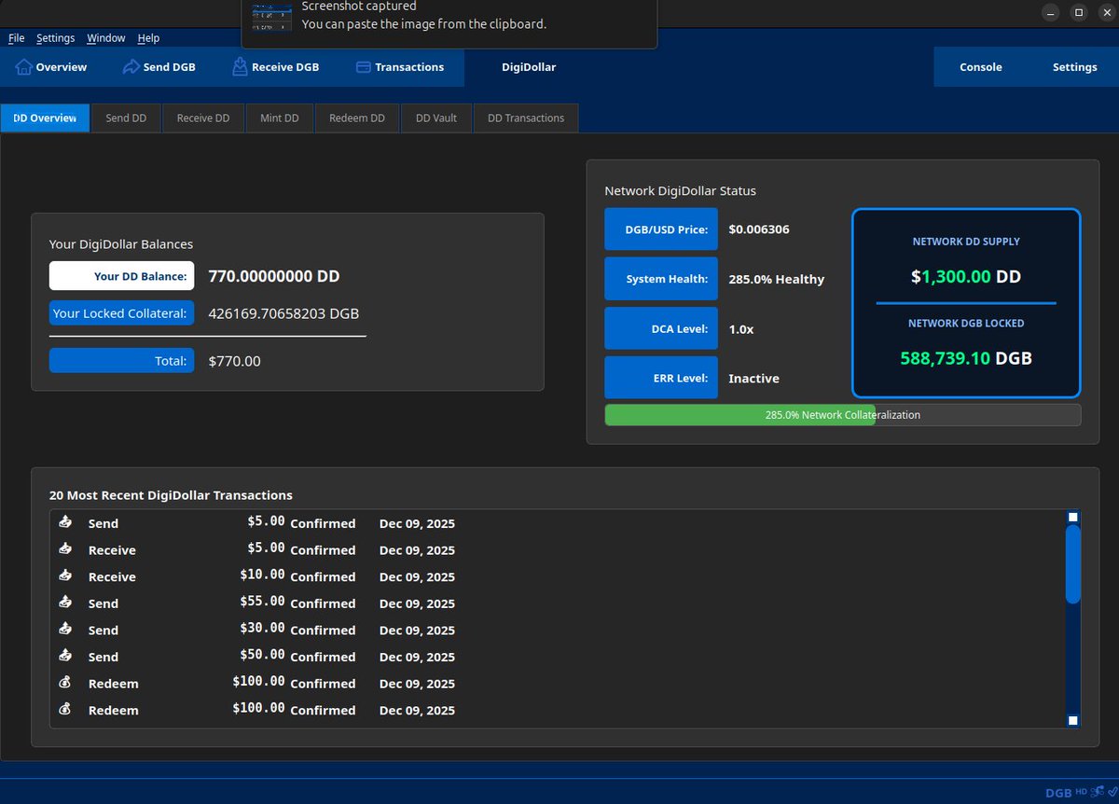Open the Settings menu in menu bar
The height and width of the screenshot is (804, 1119).
[56, 38]
